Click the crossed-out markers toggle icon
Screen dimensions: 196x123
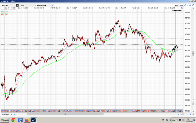click(190, 5)
